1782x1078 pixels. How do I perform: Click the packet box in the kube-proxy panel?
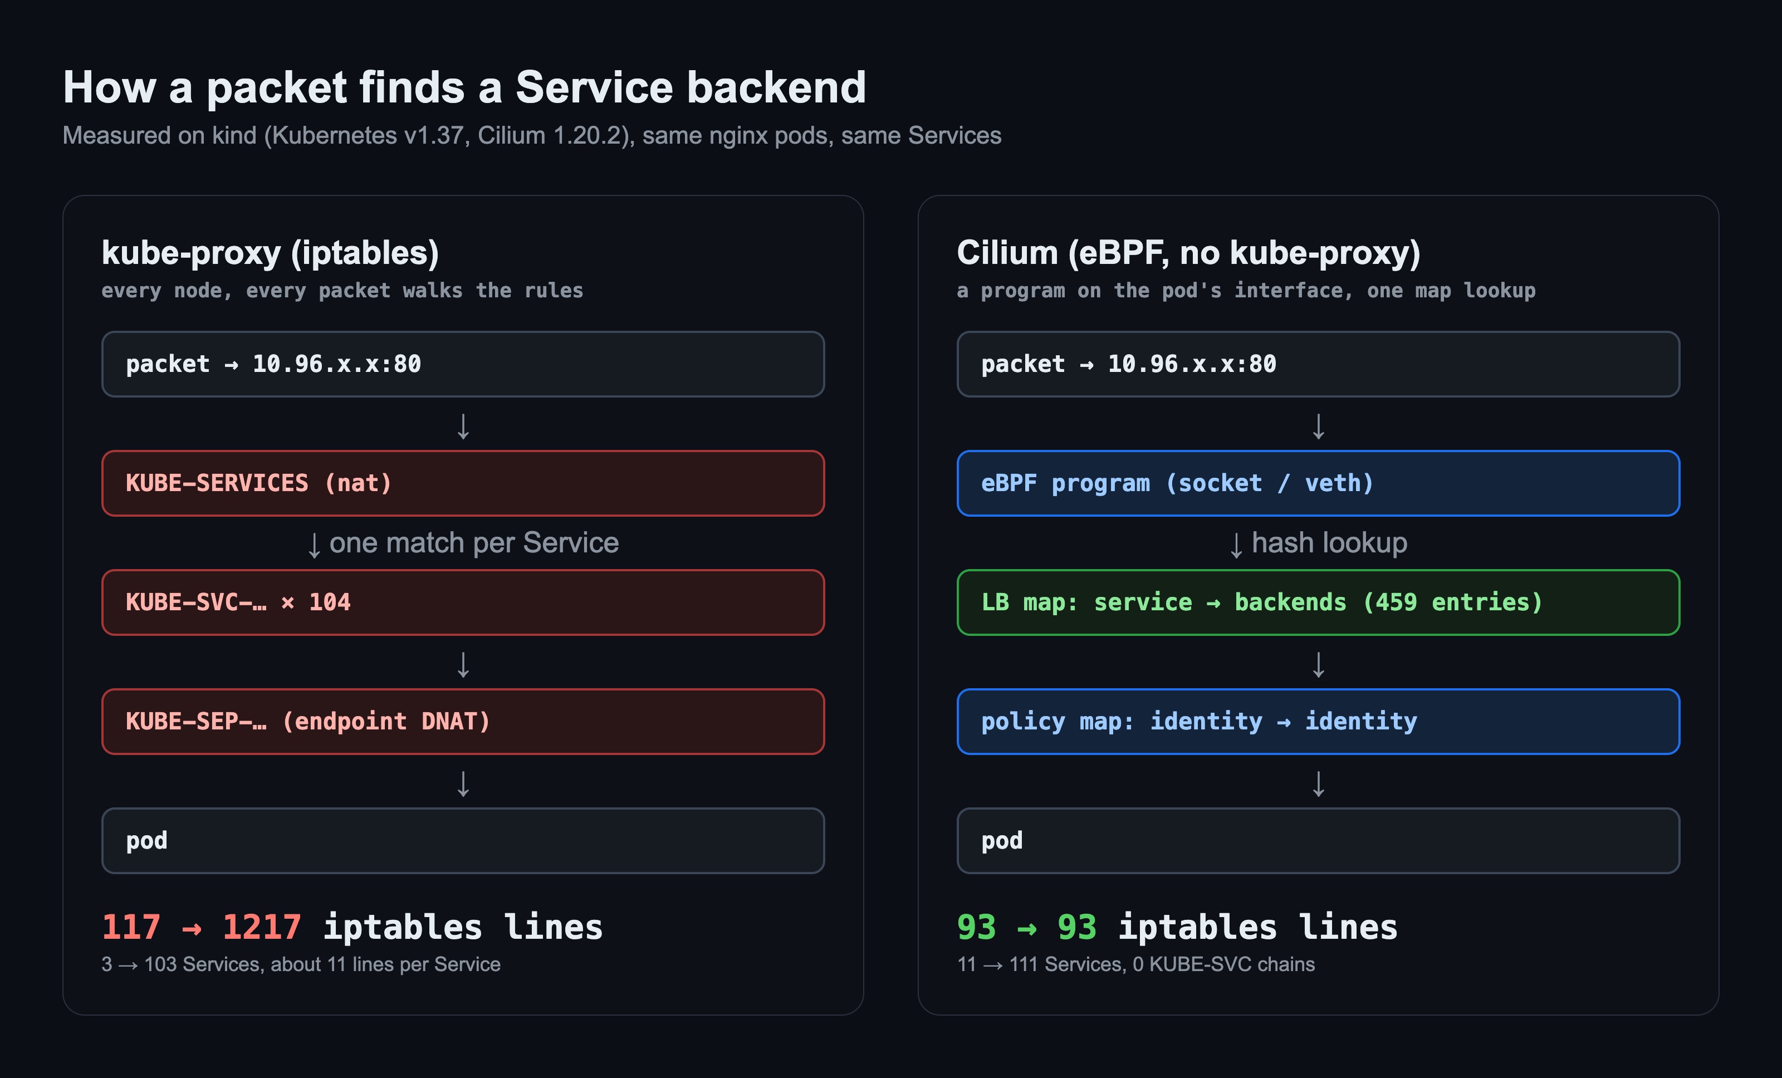click(x=463, y=364)
